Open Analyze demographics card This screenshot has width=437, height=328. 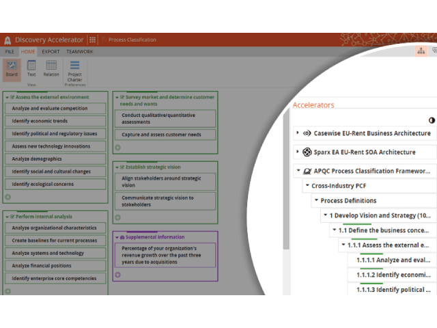(x=55, y=159)
